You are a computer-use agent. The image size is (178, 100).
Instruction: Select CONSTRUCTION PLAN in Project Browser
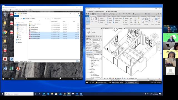pyautogui.click(x=96, y=59)
